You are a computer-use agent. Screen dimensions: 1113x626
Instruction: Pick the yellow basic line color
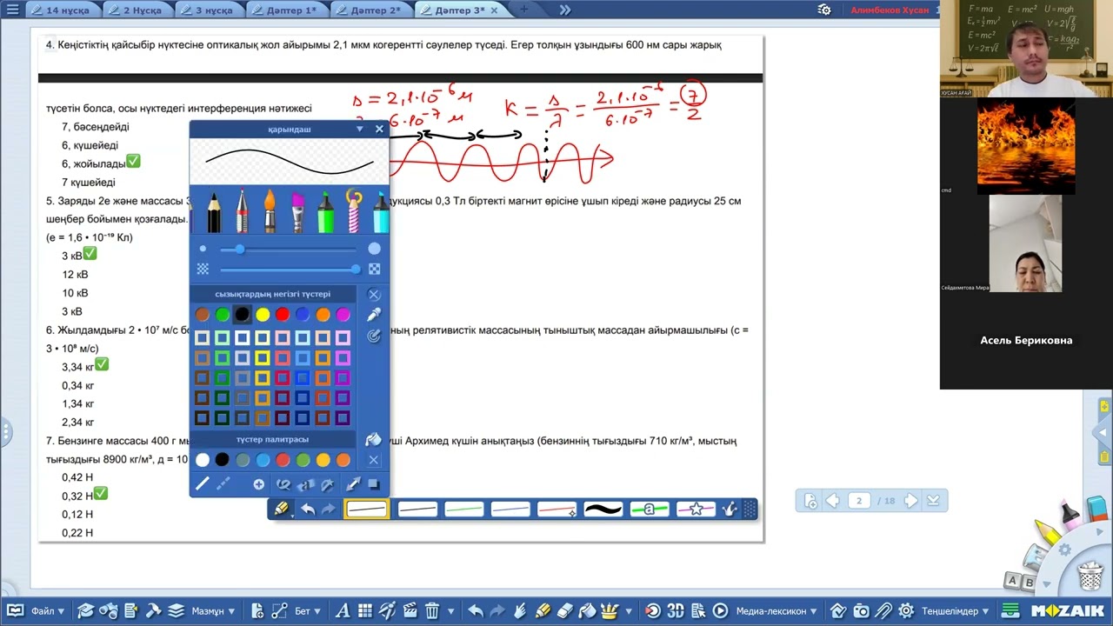(x=262, y=315)
